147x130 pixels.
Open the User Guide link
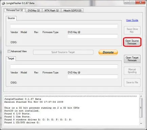pos(132,20)
